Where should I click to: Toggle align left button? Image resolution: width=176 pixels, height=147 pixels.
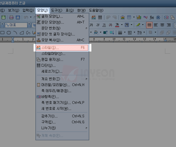click(x=156, y=25)
